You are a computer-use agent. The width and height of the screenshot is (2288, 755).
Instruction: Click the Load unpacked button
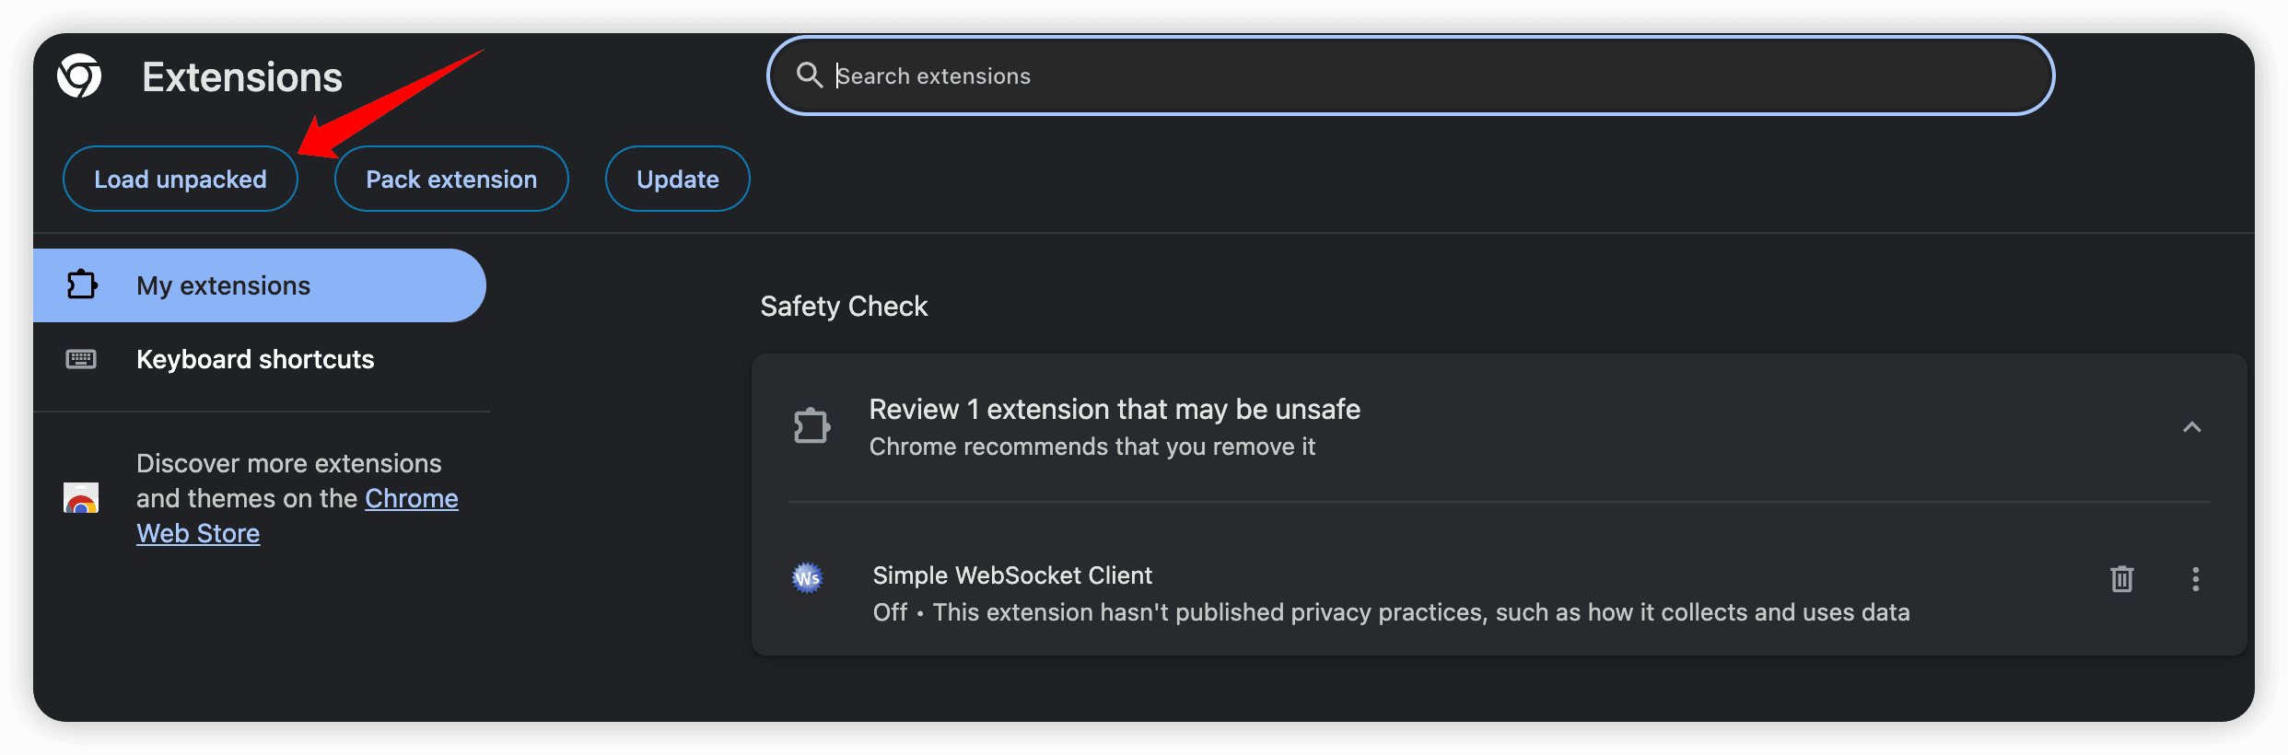[181, 179]
